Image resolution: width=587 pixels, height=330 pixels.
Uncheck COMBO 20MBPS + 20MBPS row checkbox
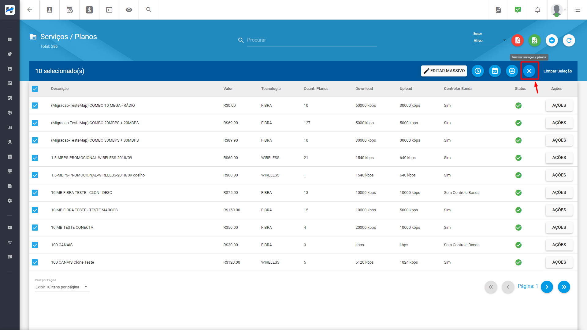click(35, 123)
